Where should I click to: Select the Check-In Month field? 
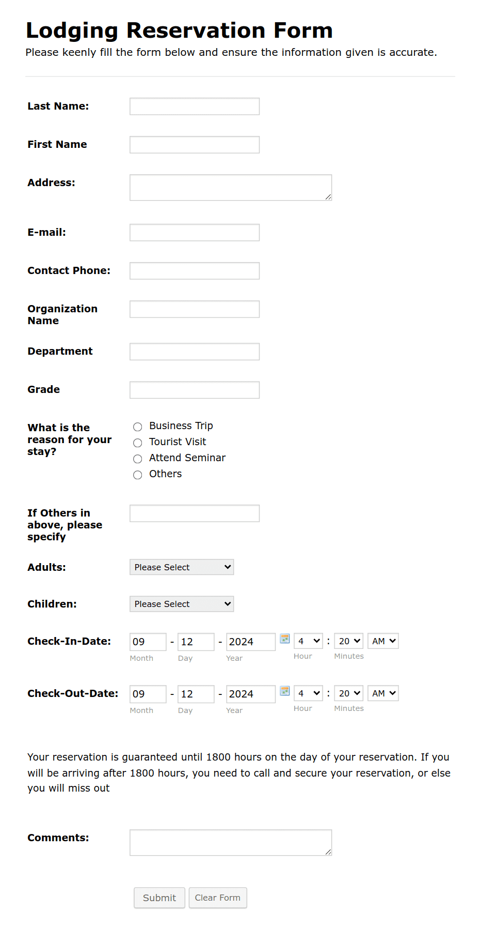pos(148,642)
